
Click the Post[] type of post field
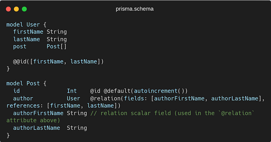pos(57,47)
